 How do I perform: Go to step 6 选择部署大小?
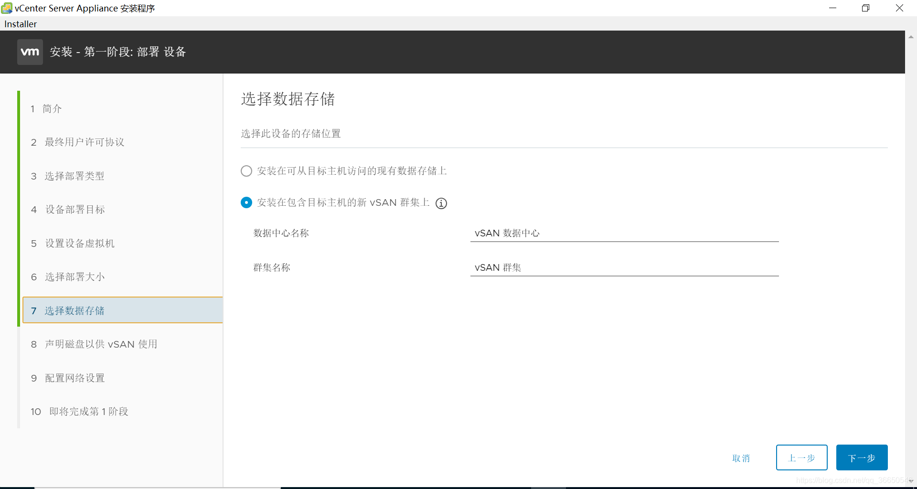(67, 277)
